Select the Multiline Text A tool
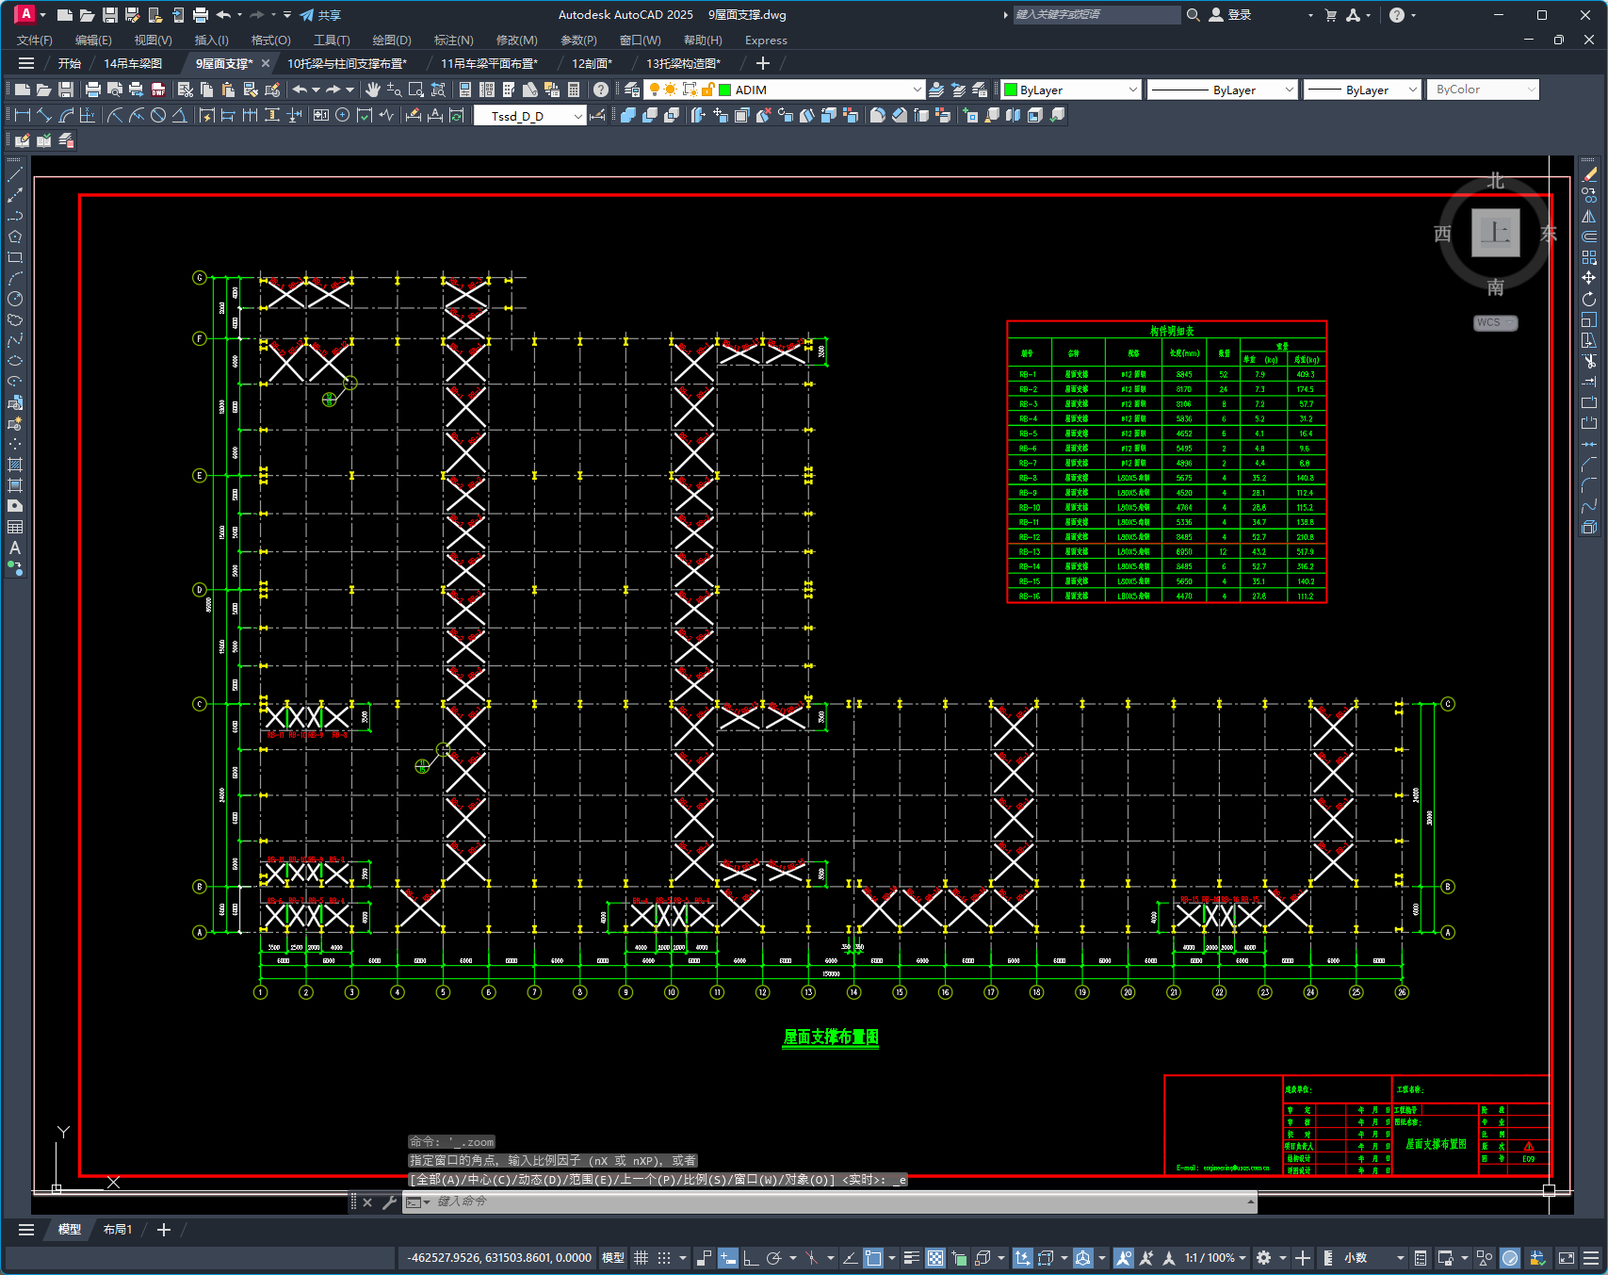This screenshot has width=1608, height=1275. pos(15,548)
